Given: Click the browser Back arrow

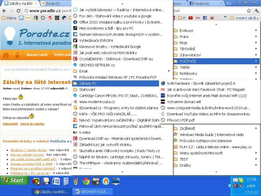Looking at the screenshot, I should pyautogui.click(x=4, y=11).
